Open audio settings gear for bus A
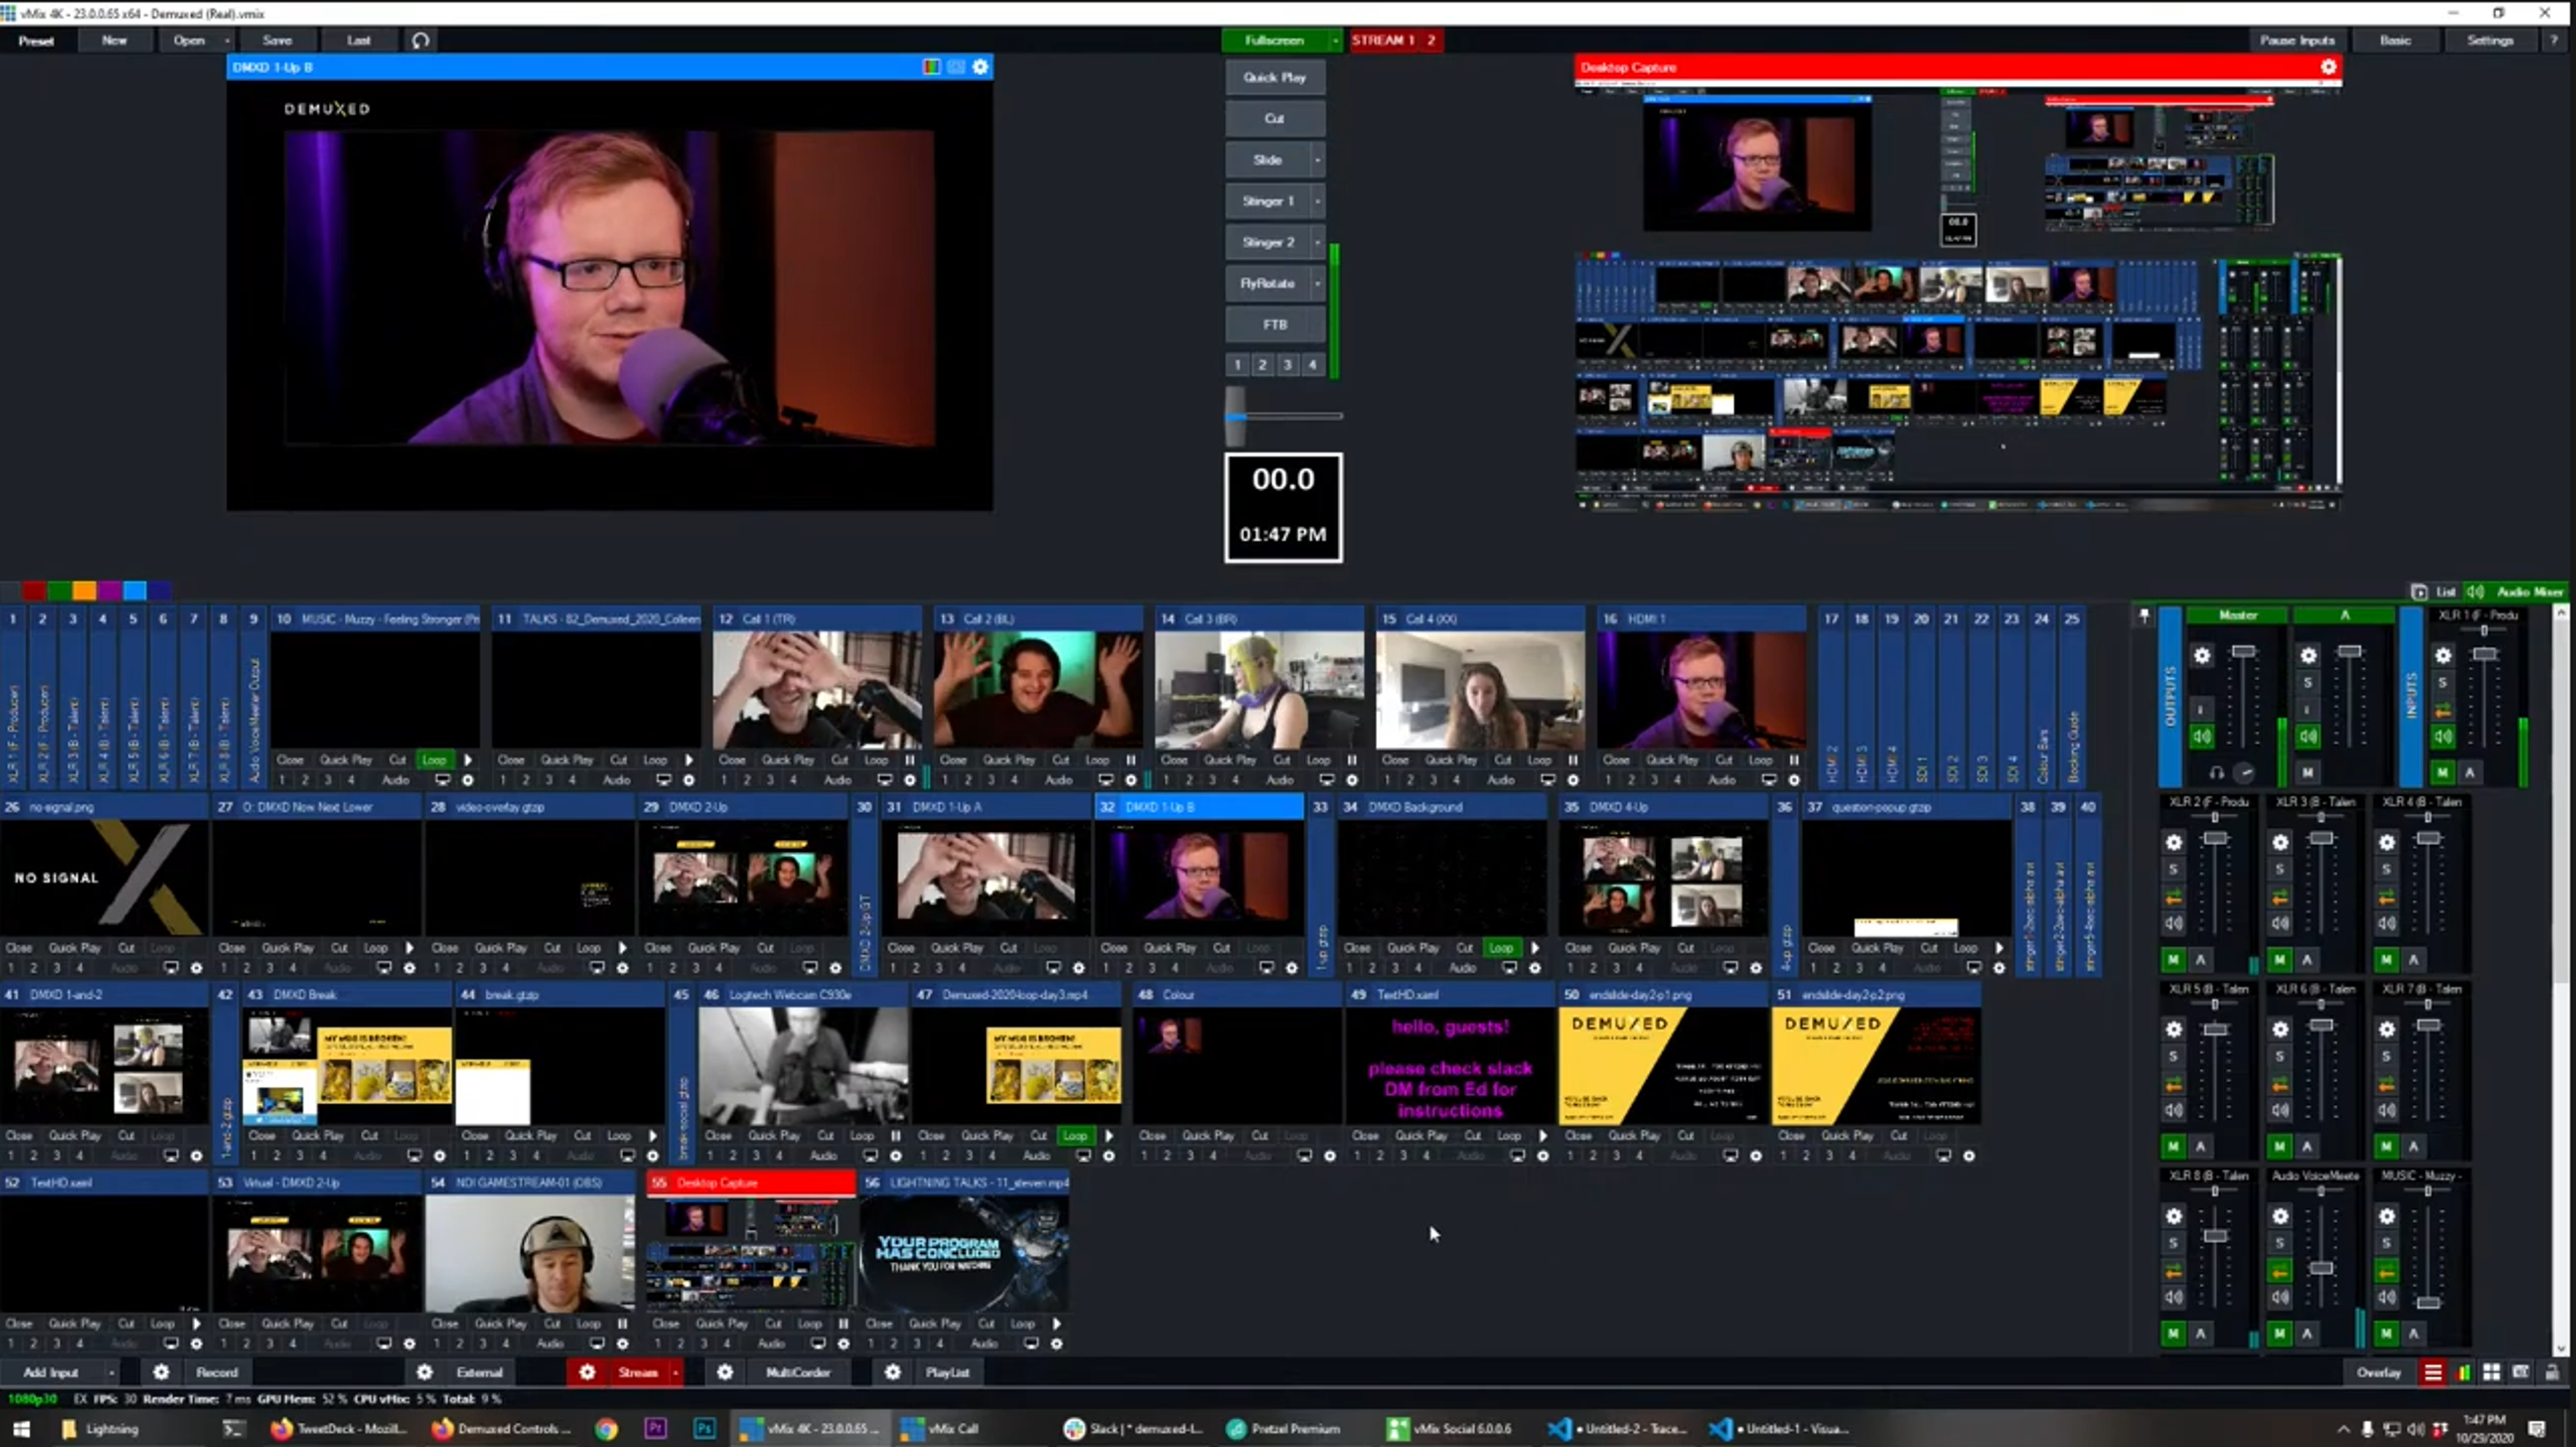Screen dimensions: 2576x1447 click(2308, 656)
